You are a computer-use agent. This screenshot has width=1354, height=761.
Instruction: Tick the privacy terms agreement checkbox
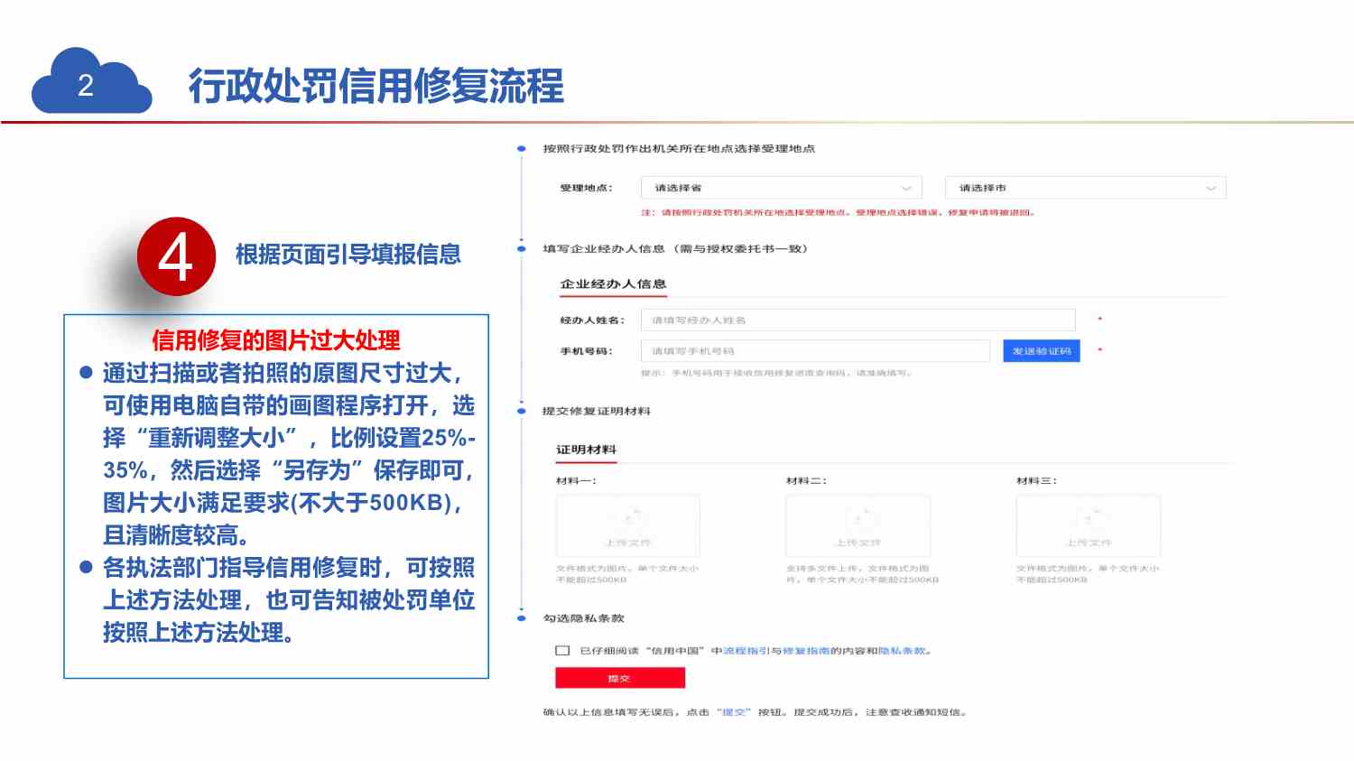coord(562,650)
